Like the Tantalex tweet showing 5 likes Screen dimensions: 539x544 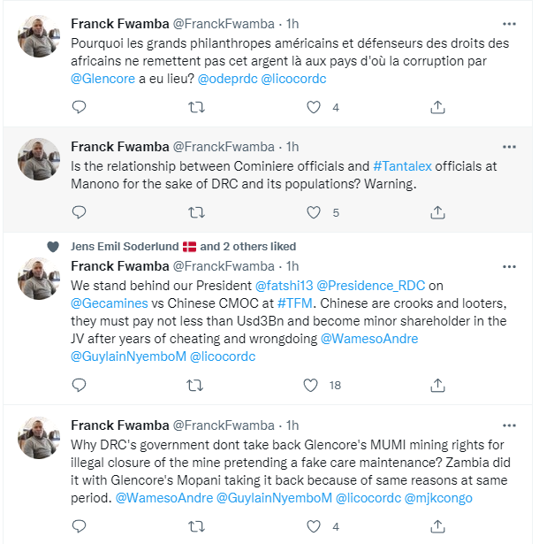click(x=314, y=212)
